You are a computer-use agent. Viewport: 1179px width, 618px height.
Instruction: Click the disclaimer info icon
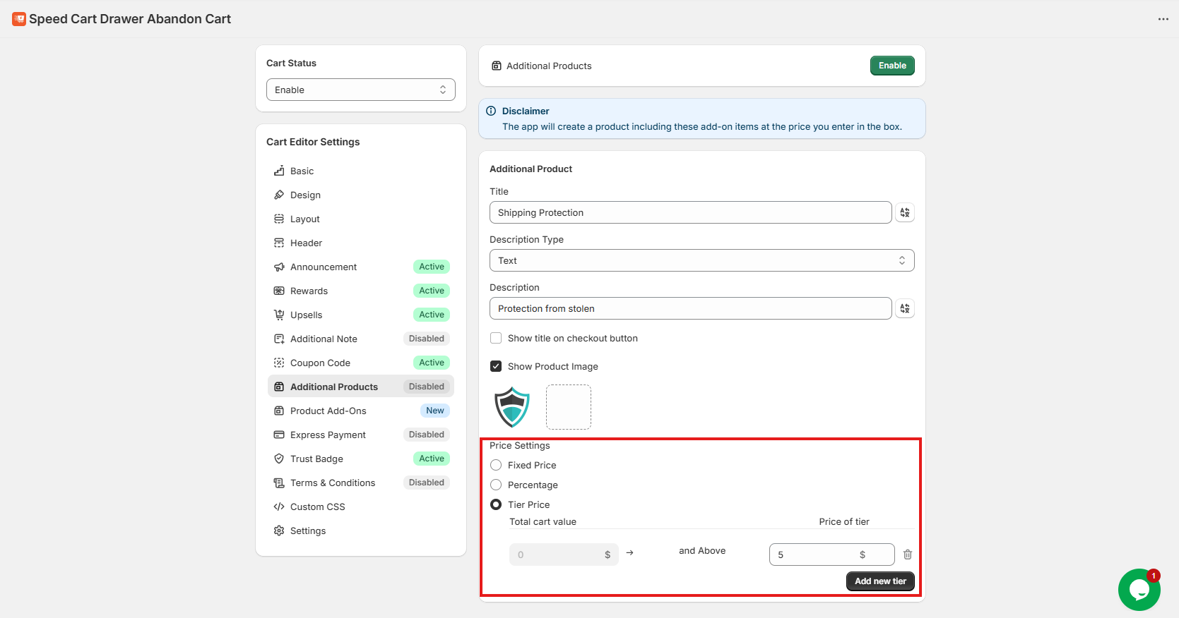click(x=491, y=111)
